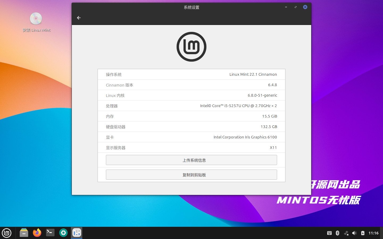Minimize the System Settings window
Viewport: 383px width, 239px height.
[286, 7]
